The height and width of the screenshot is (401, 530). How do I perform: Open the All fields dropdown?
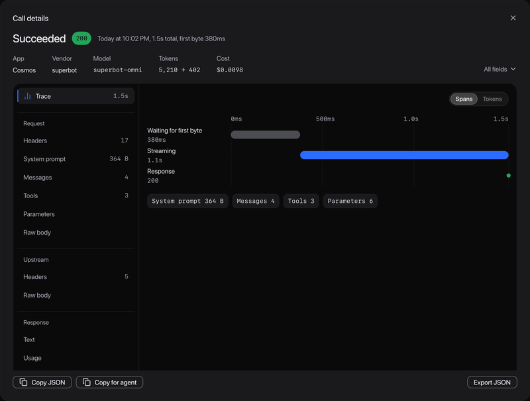coord(500,70)
